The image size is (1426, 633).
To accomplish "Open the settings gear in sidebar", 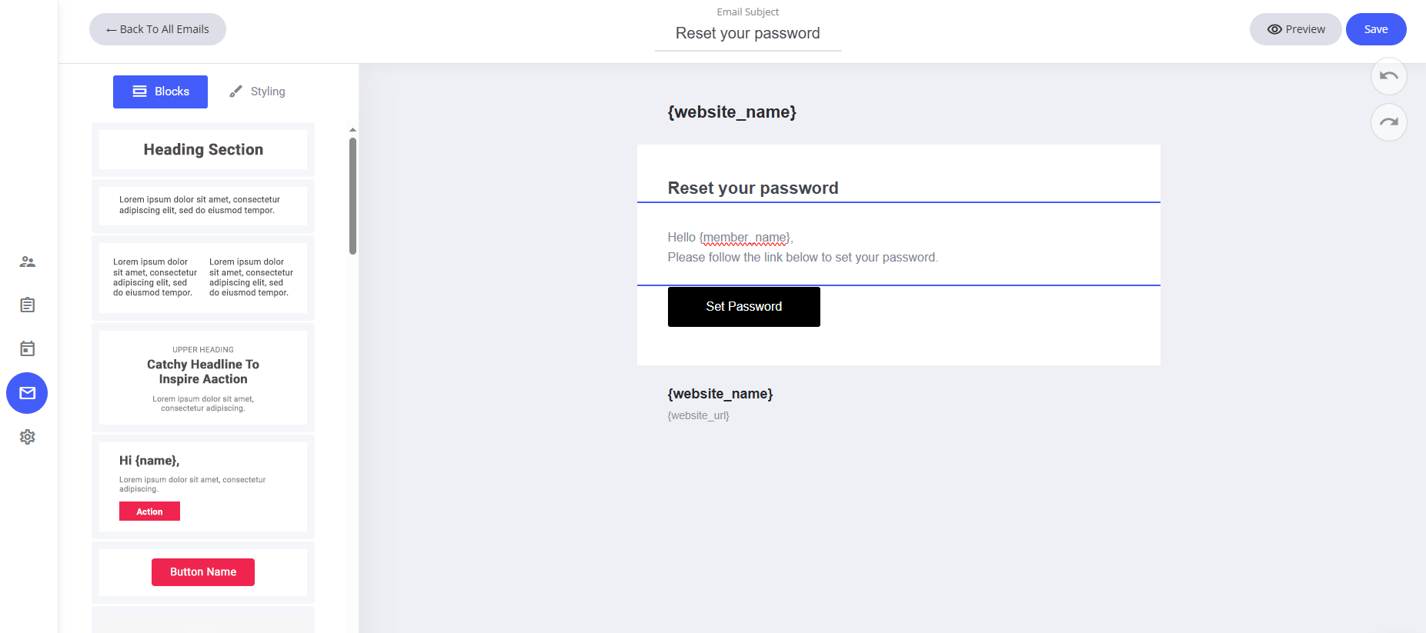I will pyautogui.click(x=28, y=437).
